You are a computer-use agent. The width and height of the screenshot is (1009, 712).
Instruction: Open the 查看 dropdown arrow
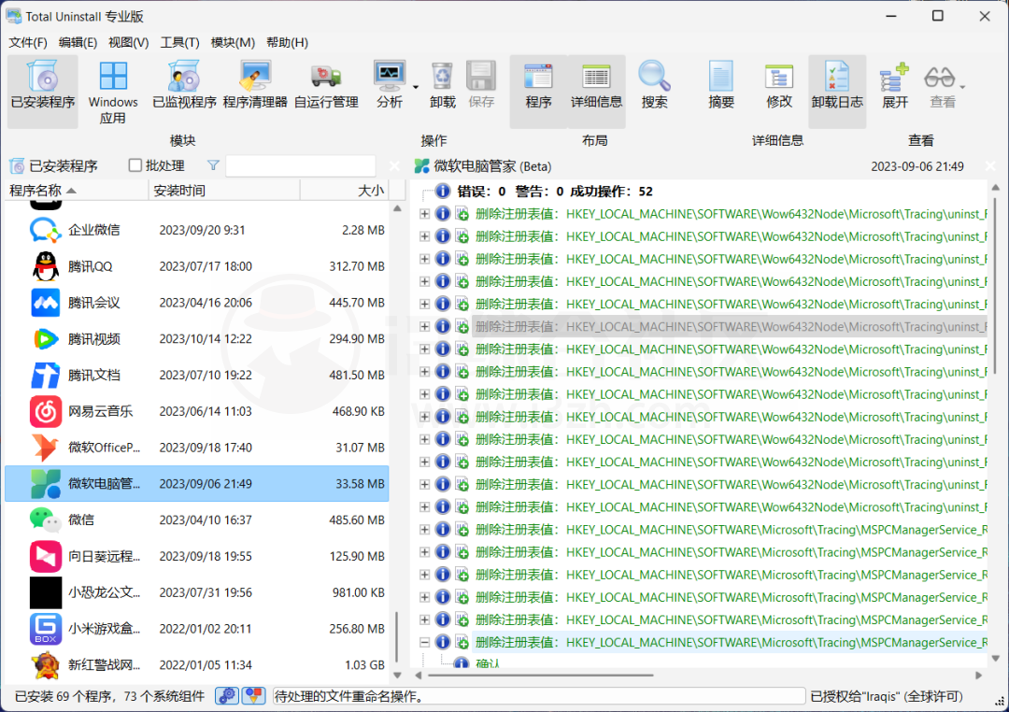(962, 87)
